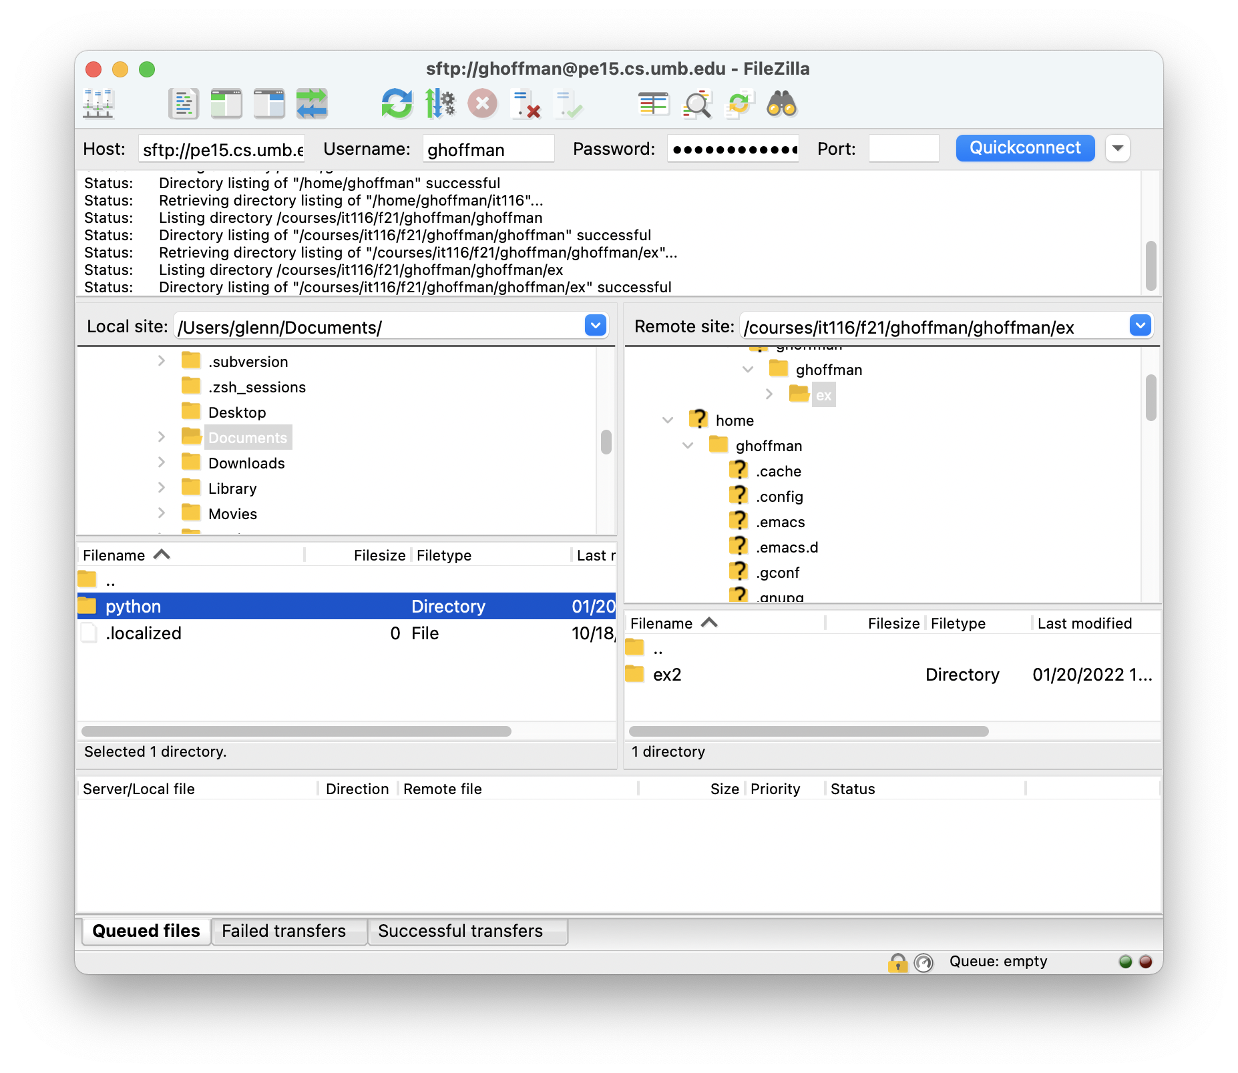Open the directory listing filters icon
Image resolution: width=1238 pixels, height=1073 pixels.
pyautogui.click(x=654, y=104)
